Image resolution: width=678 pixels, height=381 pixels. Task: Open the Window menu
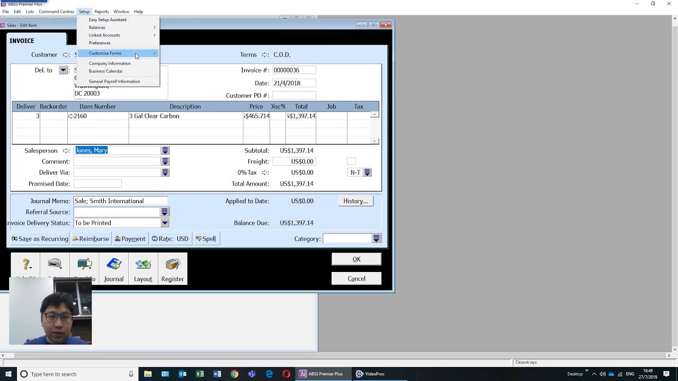pos(121,12)
